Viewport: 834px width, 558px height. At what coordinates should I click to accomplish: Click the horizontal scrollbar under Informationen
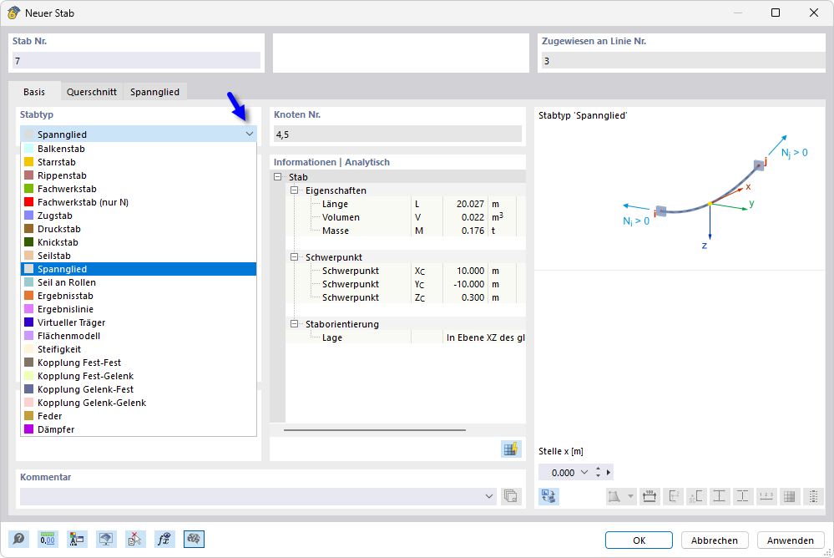coord(375,429)
